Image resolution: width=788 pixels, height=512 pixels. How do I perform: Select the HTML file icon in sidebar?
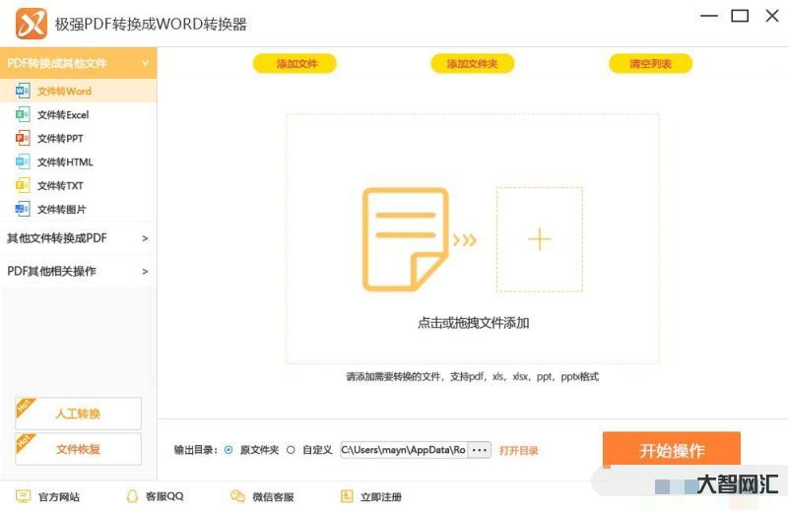click(23, 161)
